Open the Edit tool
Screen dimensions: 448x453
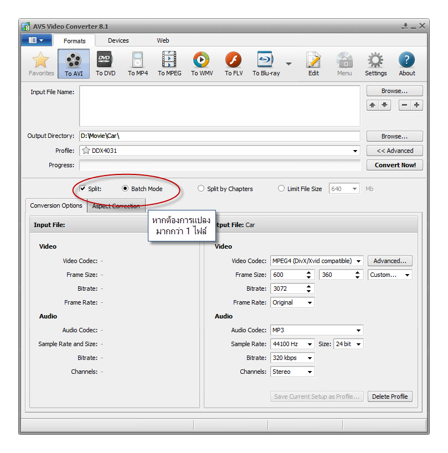tap(313, 64)
